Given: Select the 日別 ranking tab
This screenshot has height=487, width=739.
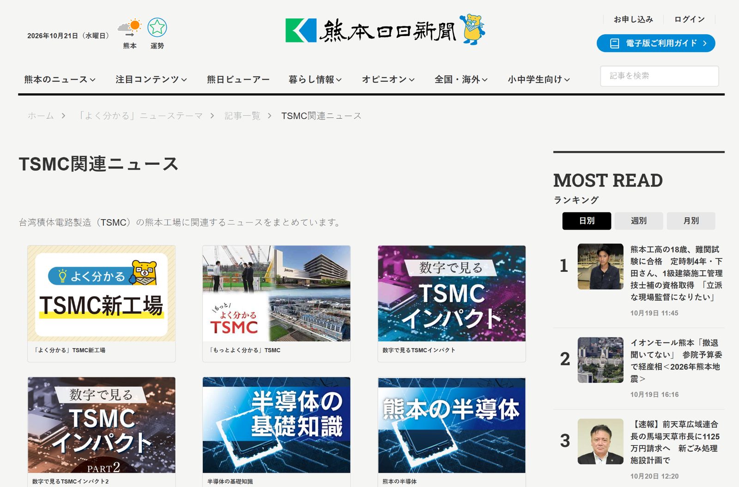Looking at the screenshot, I should (587, 221).
